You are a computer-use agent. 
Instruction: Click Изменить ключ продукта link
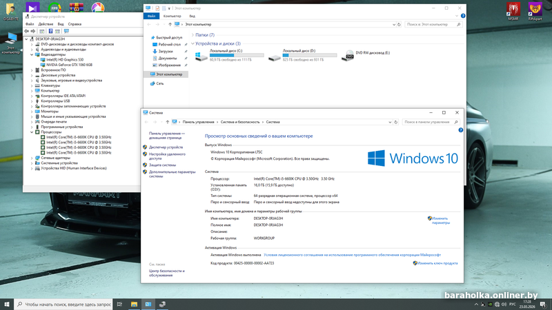tap(437, 263)
